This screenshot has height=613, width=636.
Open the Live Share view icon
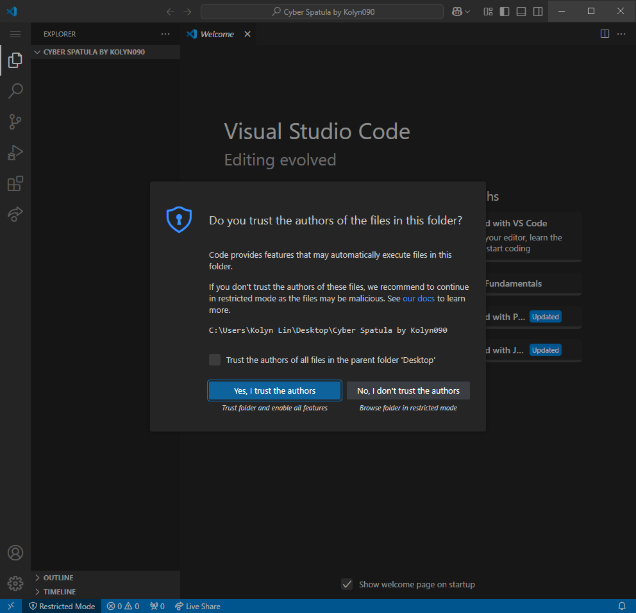(x=15, y=215)
